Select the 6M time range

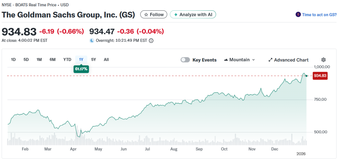click(52, 60)
